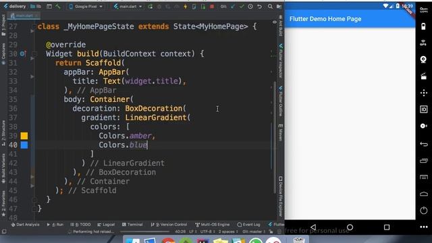This screenshot has height=243, width=432.
Task: Open Git history clock icon
Action: pos(250,6)
